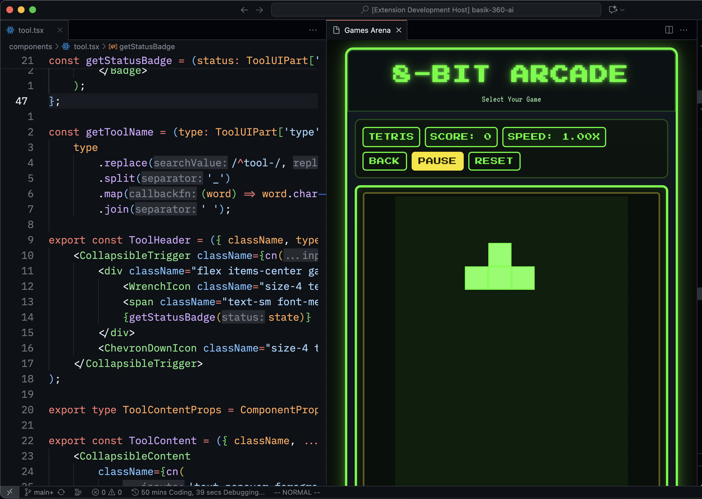This screenshot has height=499, width=702.
Task: Close the tool.tsx tab
Action: (60, 30)
